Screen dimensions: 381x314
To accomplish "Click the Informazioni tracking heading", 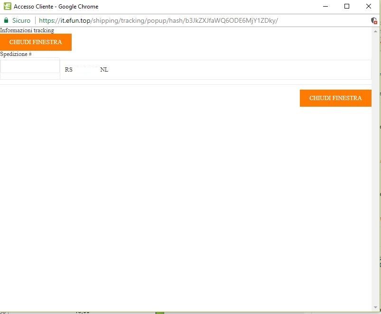I will click(27, 30).
